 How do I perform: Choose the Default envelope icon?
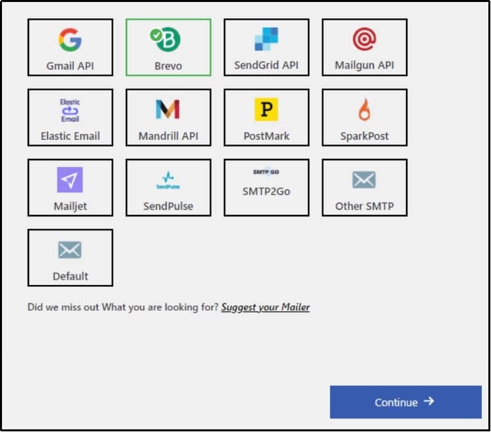70,250
